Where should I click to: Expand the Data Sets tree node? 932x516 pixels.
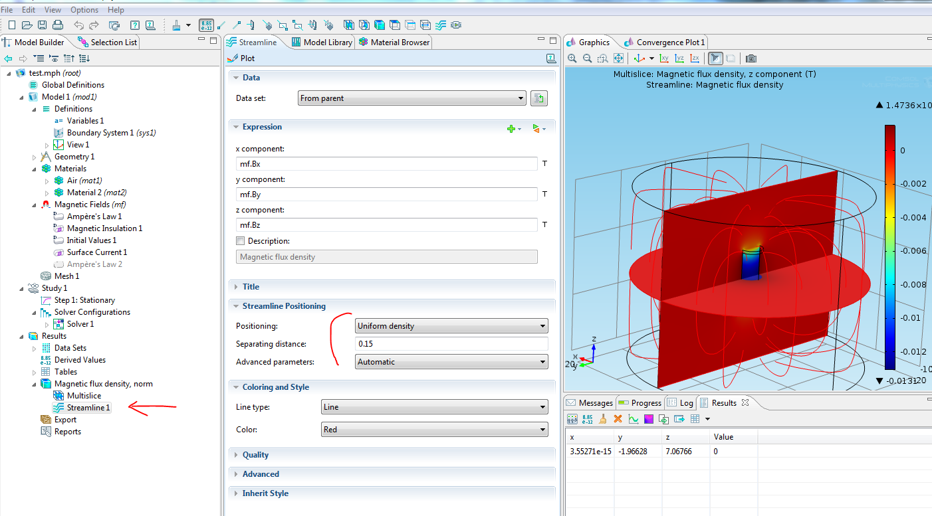pos(35,348)
